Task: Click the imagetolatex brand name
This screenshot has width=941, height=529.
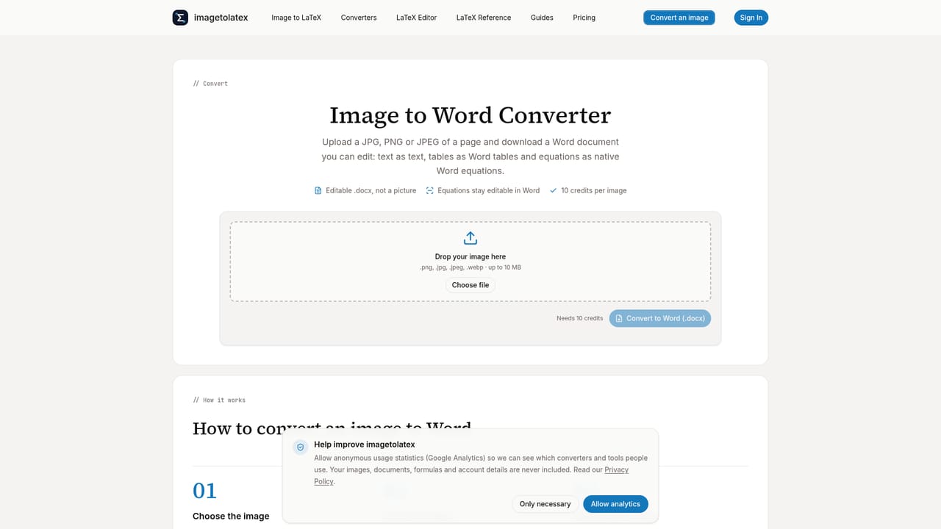Action: tap(221, 18)
